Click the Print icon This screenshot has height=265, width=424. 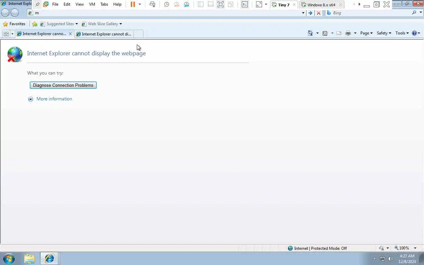(x=348, y=33)
